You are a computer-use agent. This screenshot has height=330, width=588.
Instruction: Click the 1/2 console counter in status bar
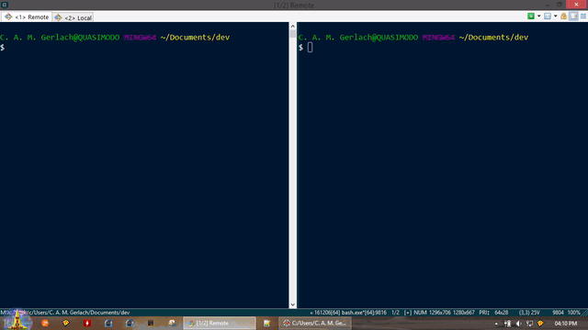click(395, 313)
